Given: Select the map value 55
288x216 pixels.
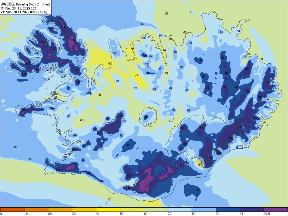Looking at the screenshot, I should [164, 50].
